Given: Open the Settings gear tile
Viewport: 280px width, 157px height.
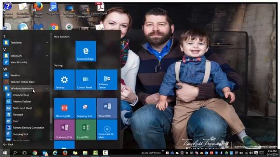Looking at the screenshot, I should tap(64, 80).
